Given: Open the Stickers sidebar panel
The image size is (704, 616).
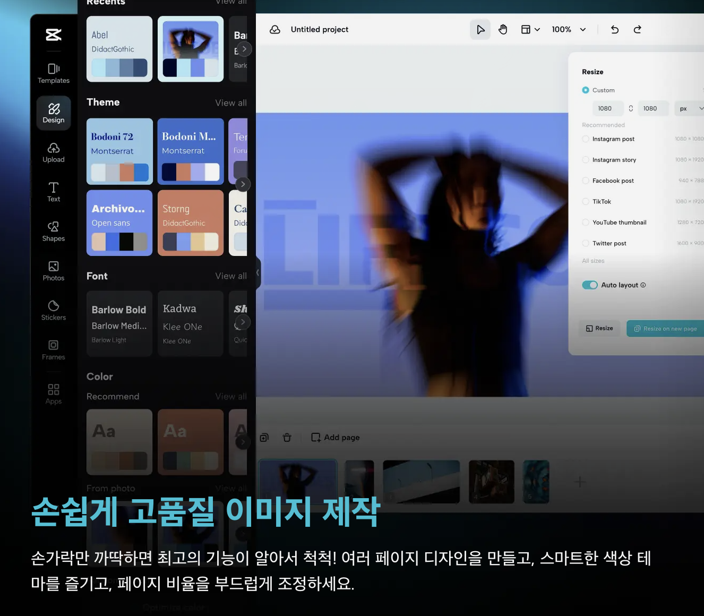Looking at the screenshot, I should pyautogui.click(x=54, y=311).
